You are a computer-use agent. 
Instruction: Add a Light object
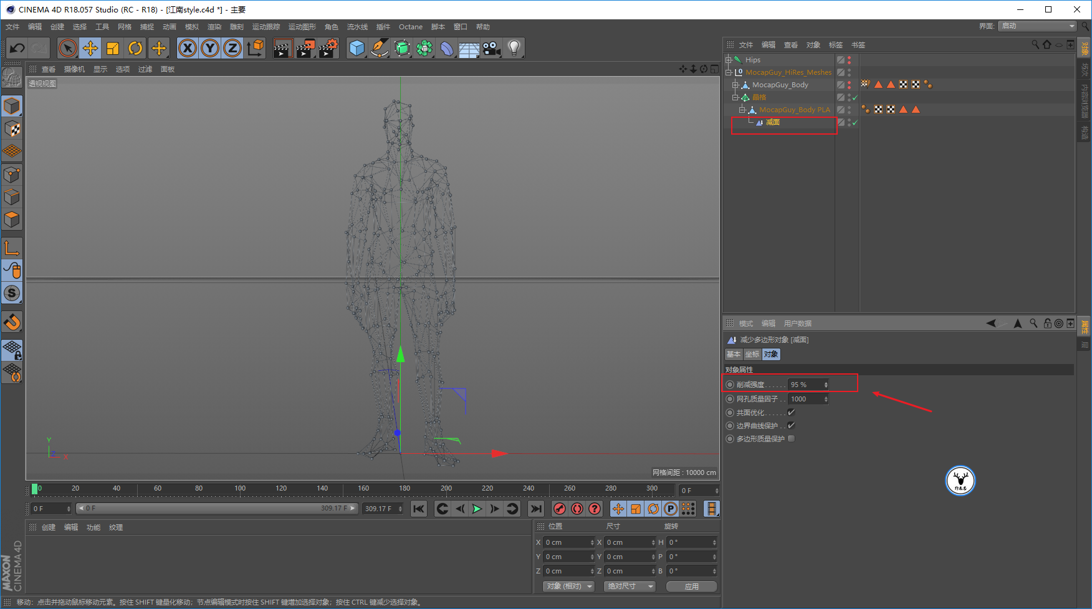(514, 48)
